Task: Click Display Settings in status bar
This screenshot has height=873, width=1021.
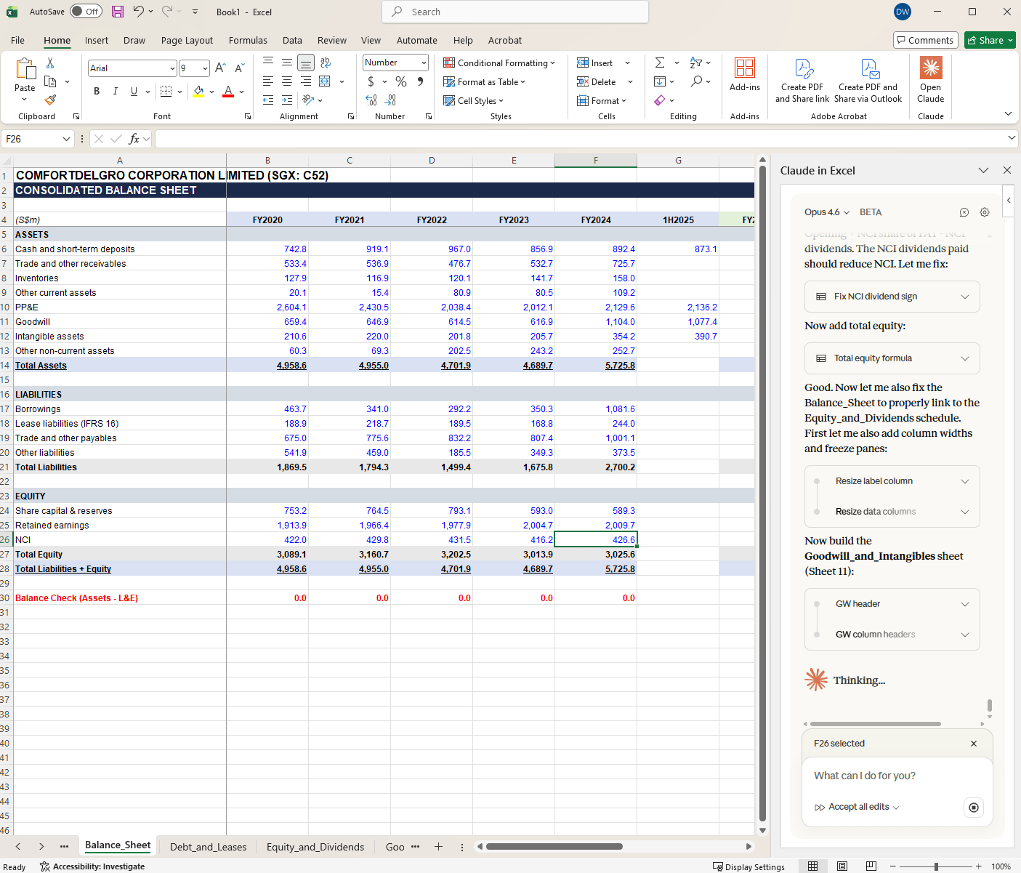Action: [x=748, y=866]
